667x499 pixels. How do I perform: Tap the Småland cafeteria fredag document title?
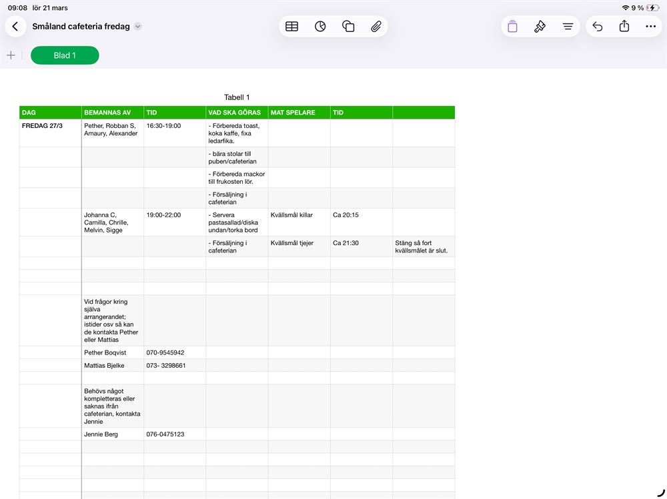coord(81,27)
